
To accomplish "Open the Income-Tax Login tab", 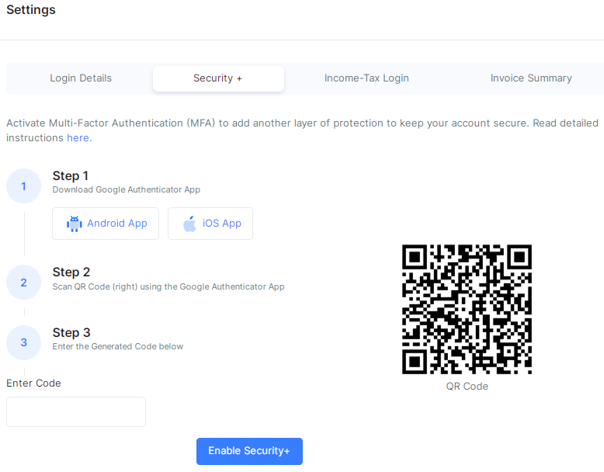I will 366,78.
